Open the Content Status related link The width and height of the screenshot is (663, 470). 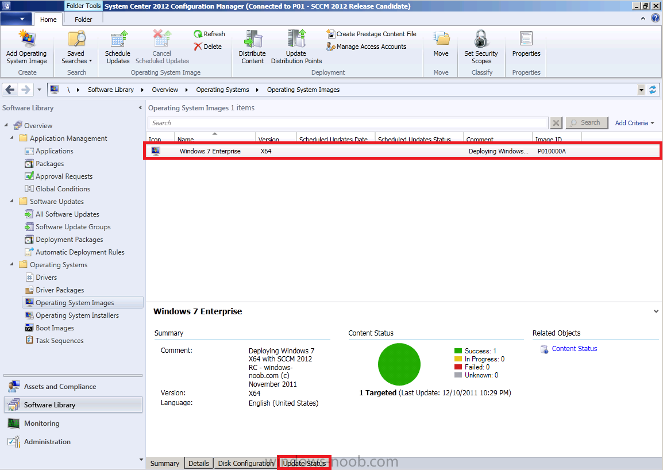click(574, 349)
